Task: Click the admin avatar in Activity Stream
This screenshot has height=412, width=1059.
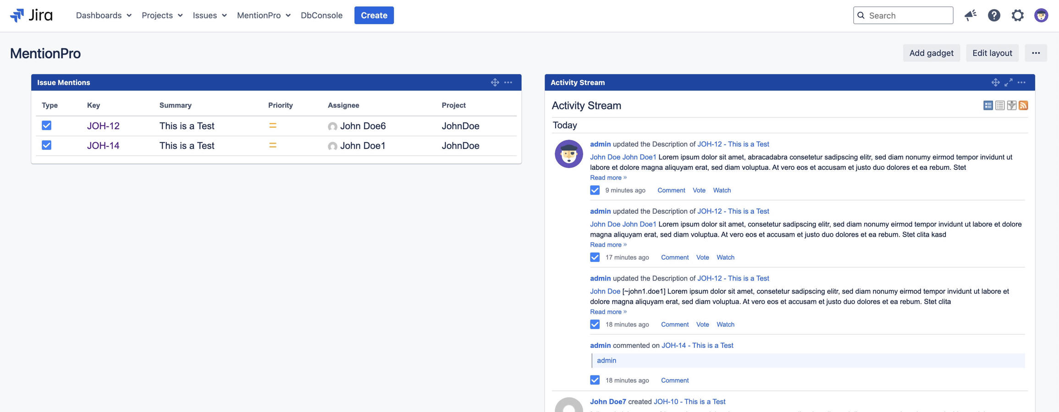Action: point(568,154)
